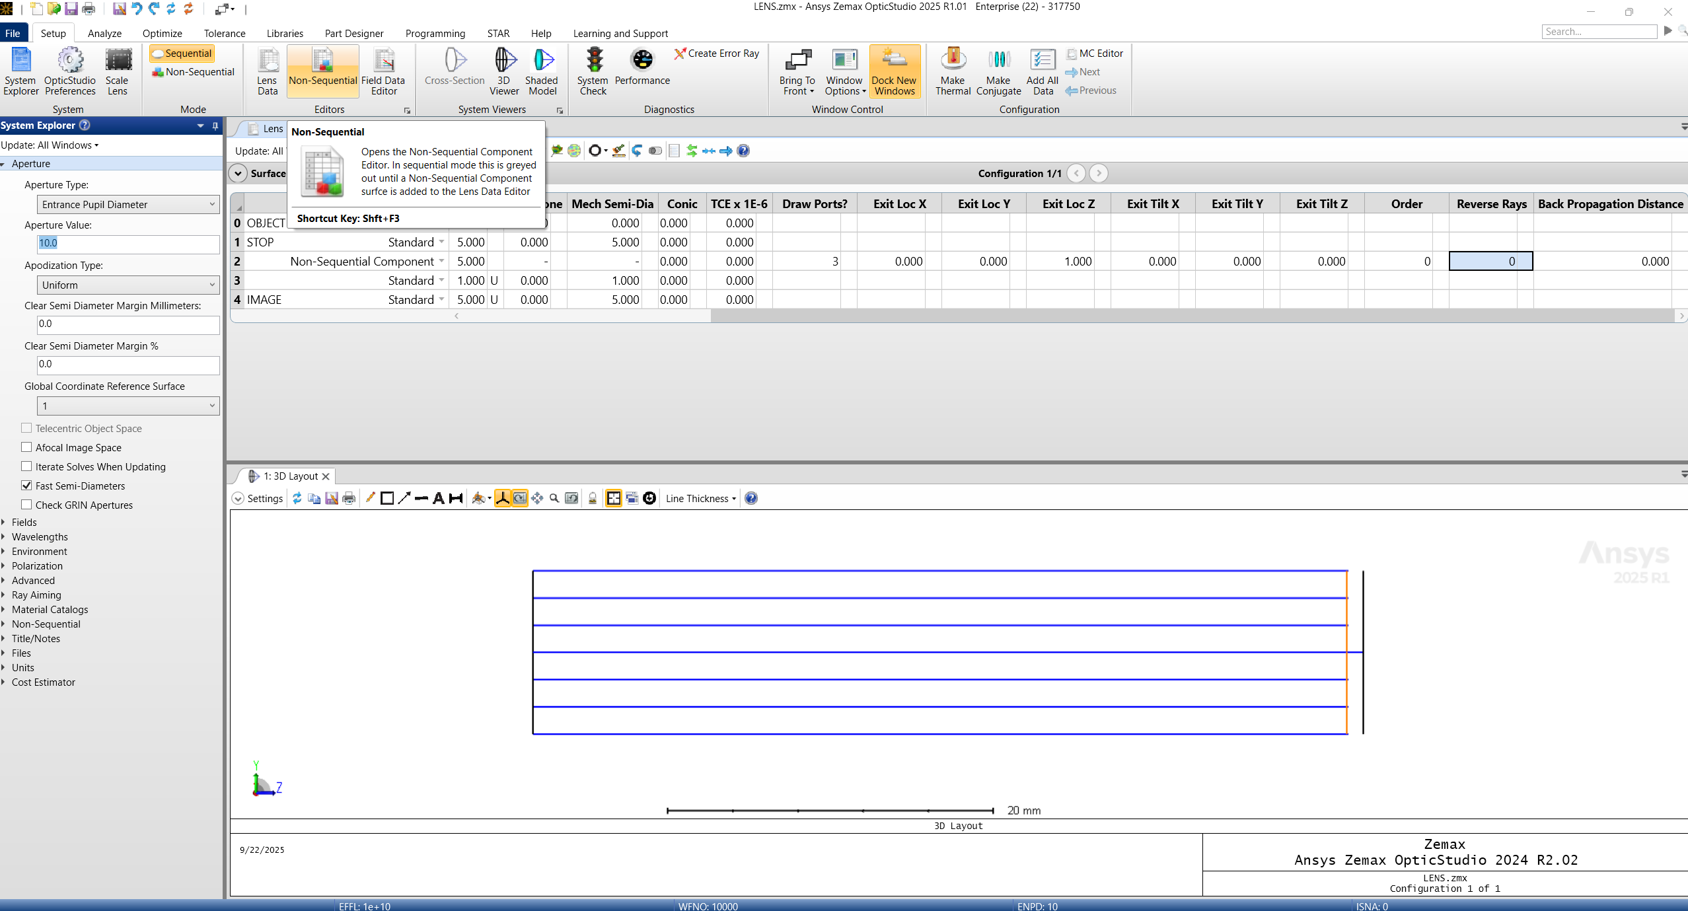Image resolution: width=1688 pixels, height=911 pixels.
Task: Click the pencil annotation tool in 3D Layout
Action: click(370, 498)
